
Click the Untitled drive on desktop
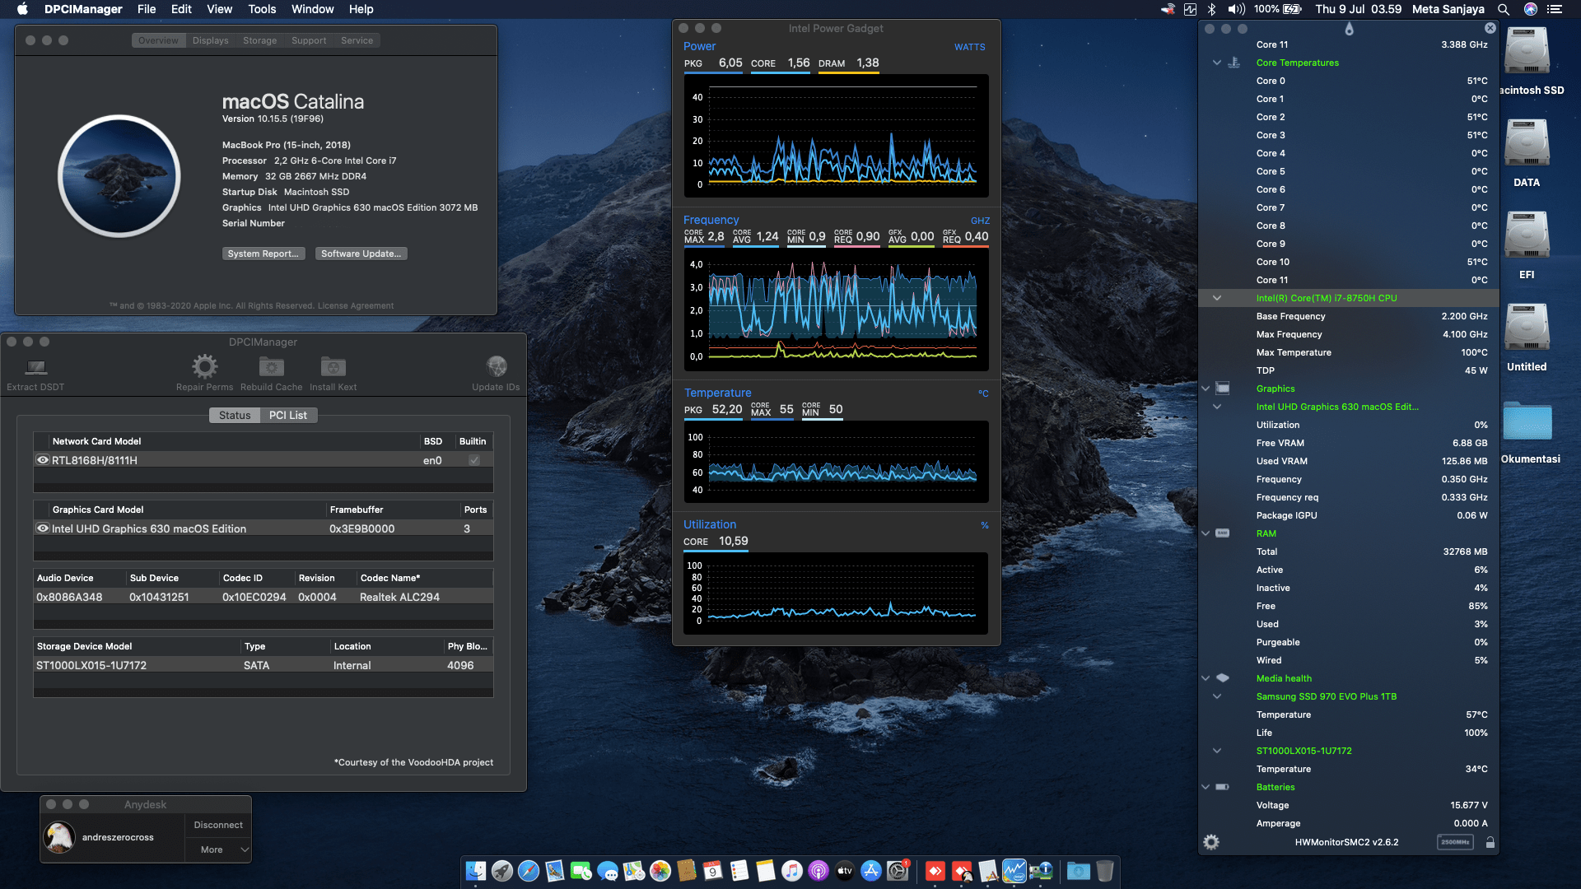(x=1527, y=328)
